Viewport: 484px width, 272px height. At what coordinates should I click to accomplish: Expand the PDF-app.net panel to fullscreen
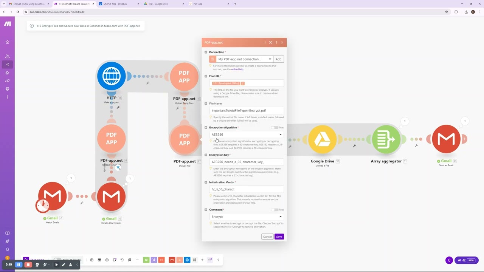tap(270, 43)
